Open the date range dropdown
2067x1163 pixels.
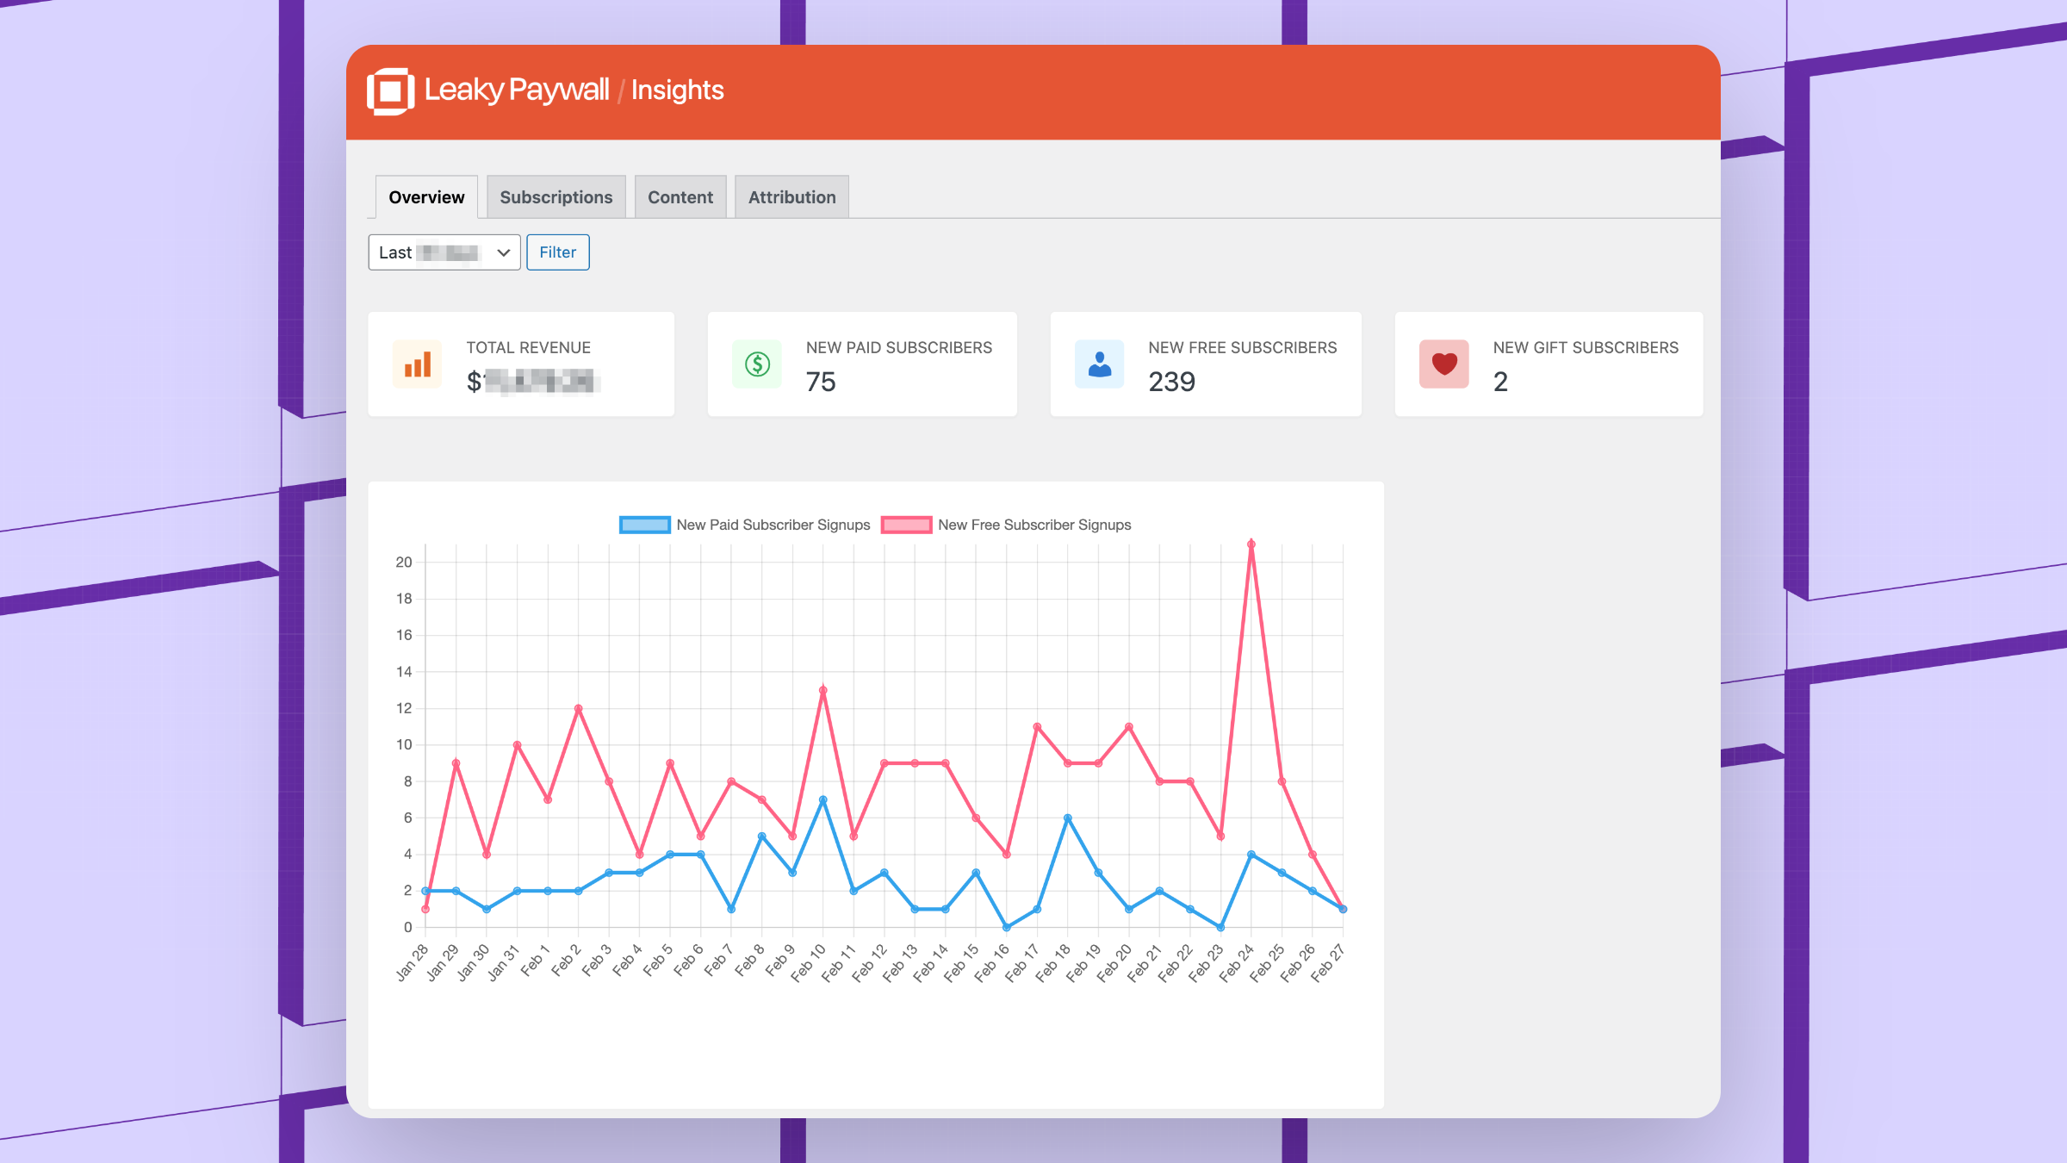[444, 252]
